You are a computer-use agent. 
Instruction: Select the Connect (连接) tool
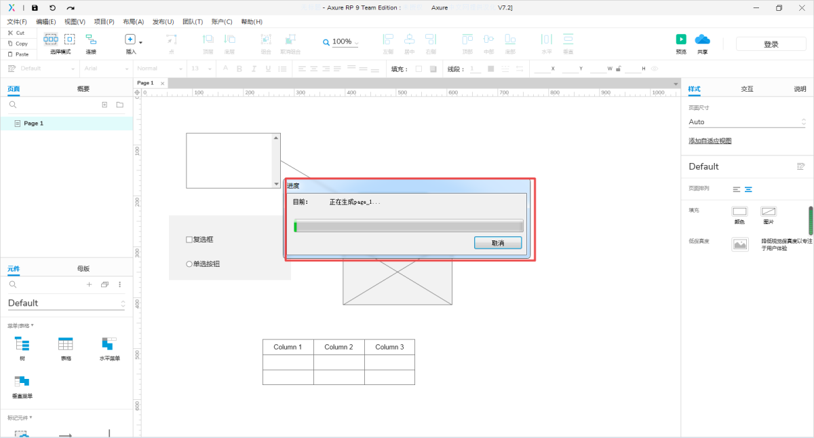(x=91, y=40)
